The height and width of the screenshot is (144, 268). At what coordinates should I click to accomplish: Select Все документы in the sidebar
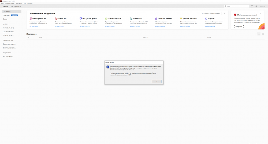tap(8, 57)
